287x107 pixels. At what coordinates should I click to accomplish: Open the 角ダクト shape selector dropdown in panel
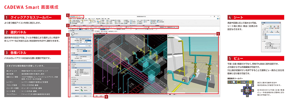[x=91, y=34]
